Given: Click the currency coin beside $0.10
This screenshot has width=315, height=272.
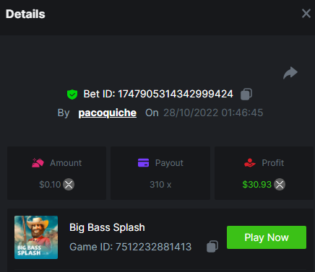Looking at the screenshot, I should pos(69,185).
